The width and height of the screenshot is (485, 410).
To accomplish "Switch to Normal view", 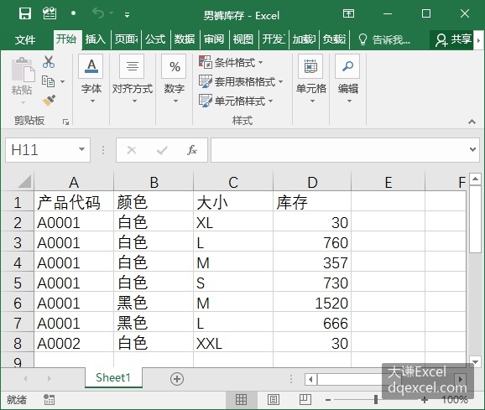I will click(242, 400).
